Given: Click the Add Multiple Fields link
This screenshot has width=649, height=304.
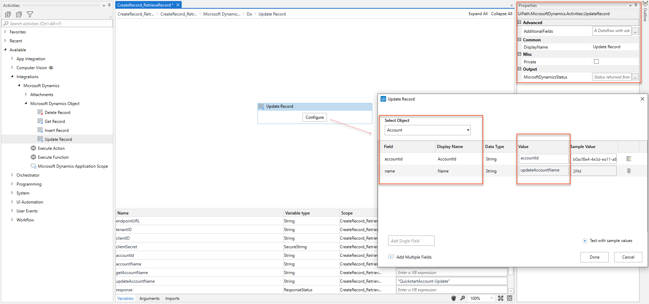Looking at the screenshot, I should pos(414,257).
